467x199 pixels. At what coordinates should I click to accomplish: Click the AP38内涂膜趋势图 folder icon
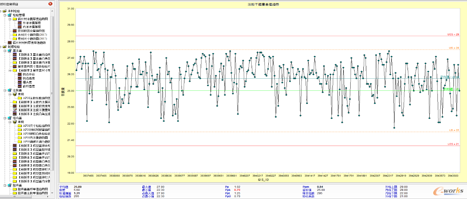(20, 137)
